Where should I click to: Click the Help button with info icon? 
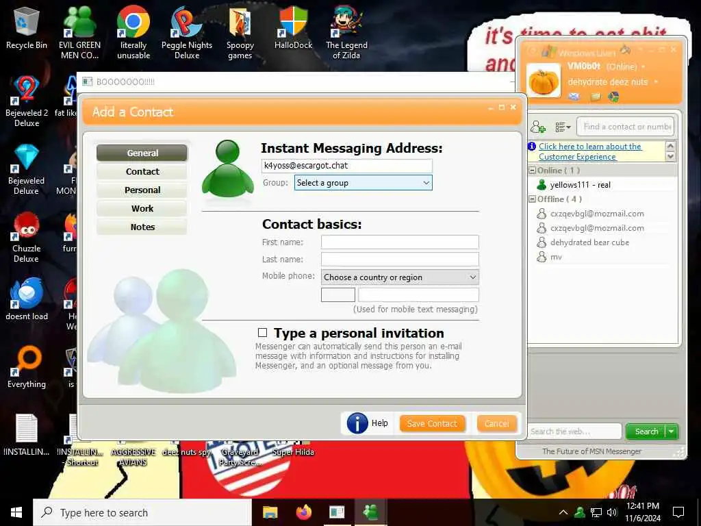point(368,423)
